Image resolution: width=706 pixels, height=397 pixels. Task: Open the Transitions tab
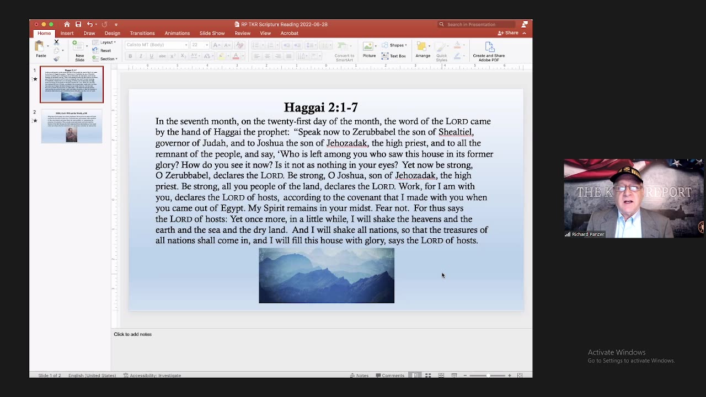(x=142, y=33)
